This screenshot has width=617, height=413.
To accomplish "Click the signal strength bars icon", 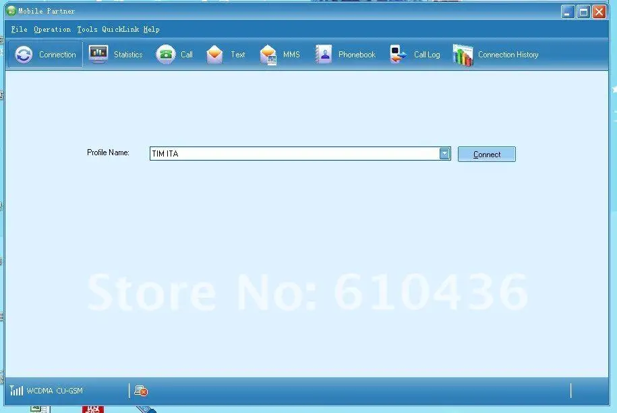I will click(x=16, y=390).
